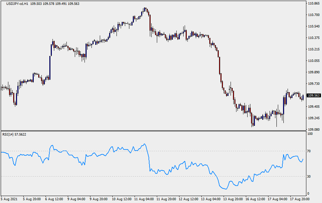
Task: Select the 5 Aug 2021 date label
Action: tap(9, 200)
